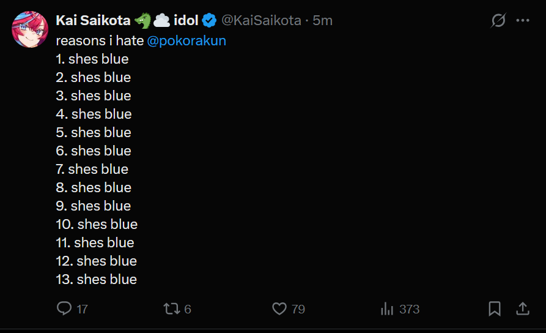Screen dimensions: 546x333
Task: Click the reply speech bubble icon
Action: [64, 309]
